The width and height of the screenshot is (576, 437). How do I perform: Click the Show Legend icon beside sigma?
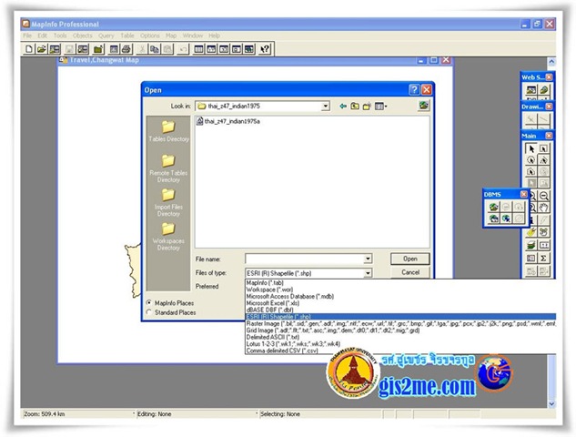(x=531, y=259)
